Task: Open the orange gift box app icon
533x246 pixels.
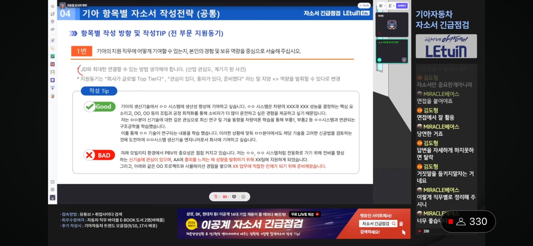Action: pos(53,64)
